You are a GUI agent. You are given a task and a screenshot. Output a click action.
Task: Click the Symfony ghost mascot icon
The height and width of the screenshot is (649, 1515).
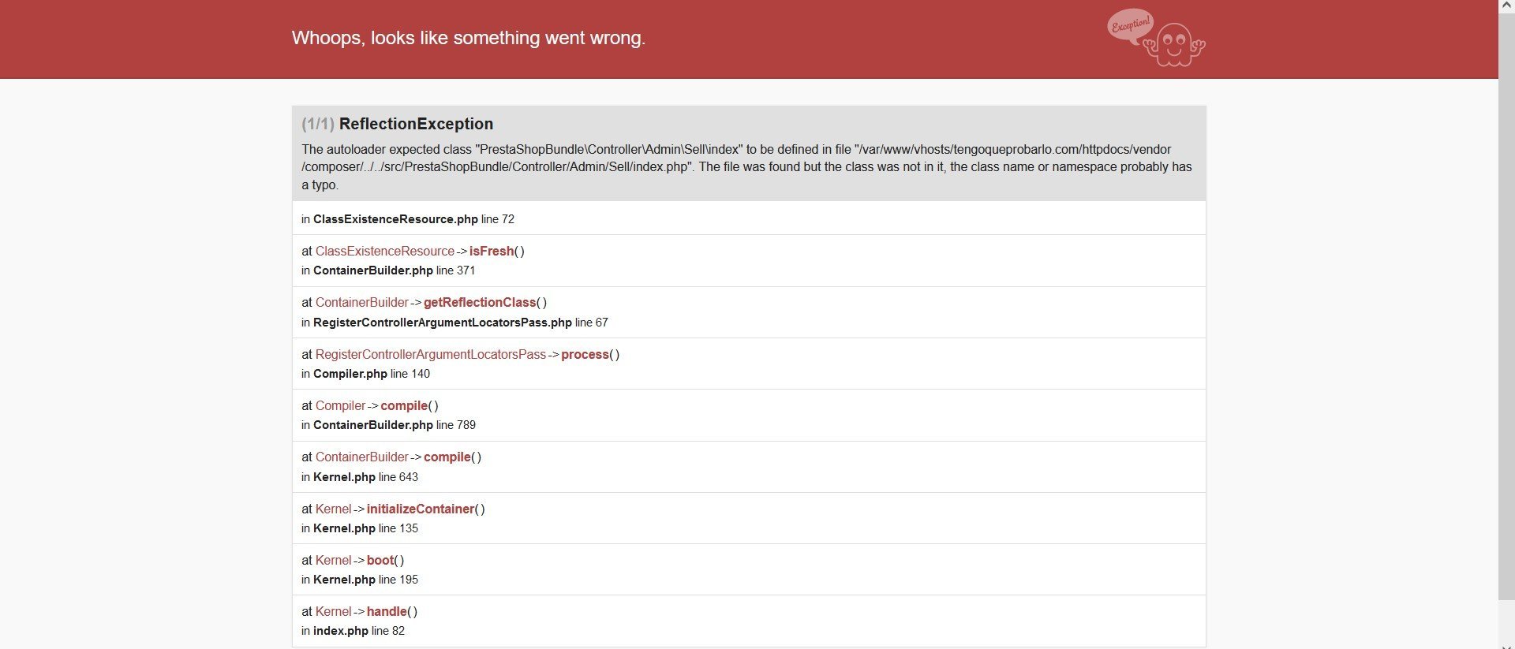pos(1175,44)
